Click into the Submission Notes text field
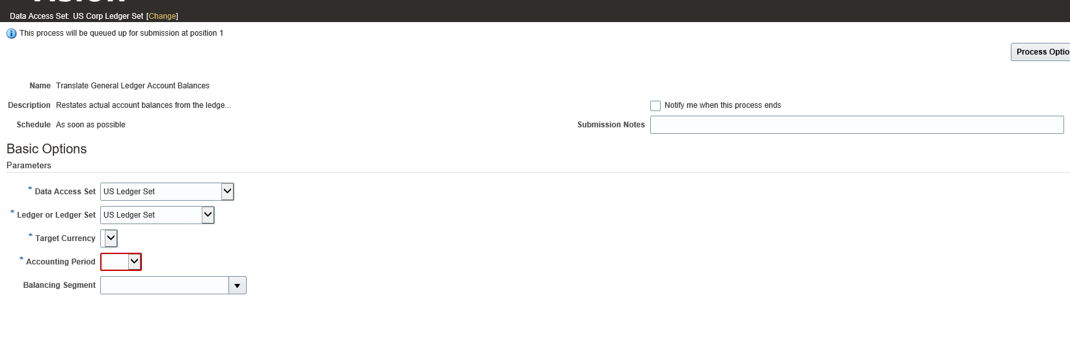 (x=857, y=125)
